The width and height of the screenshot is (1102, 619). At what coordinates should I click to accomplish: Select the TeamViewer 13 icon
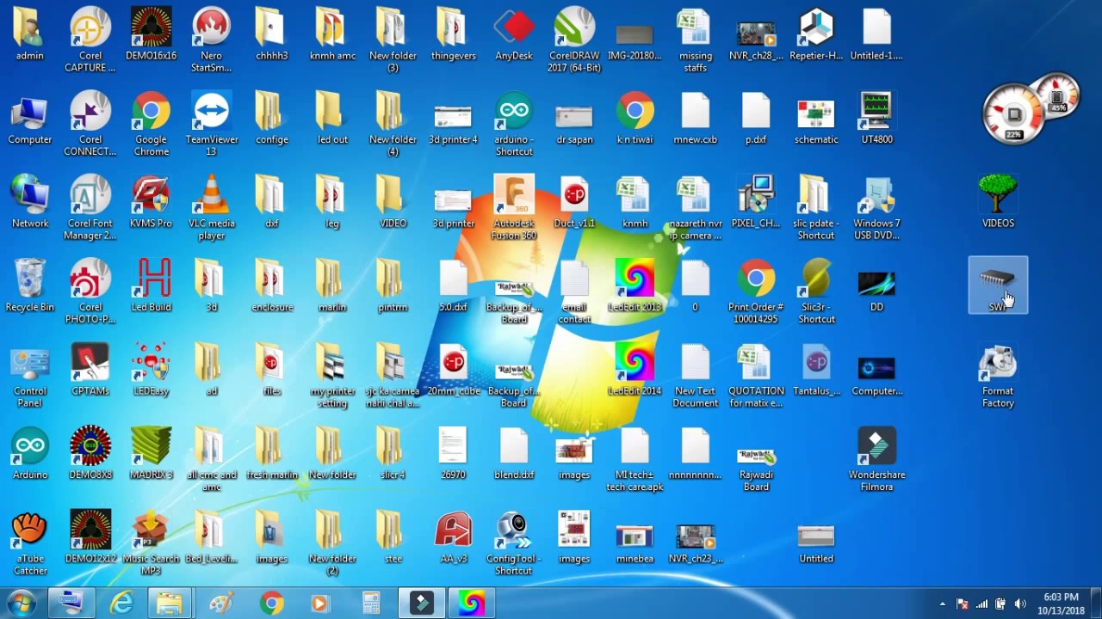211,125
